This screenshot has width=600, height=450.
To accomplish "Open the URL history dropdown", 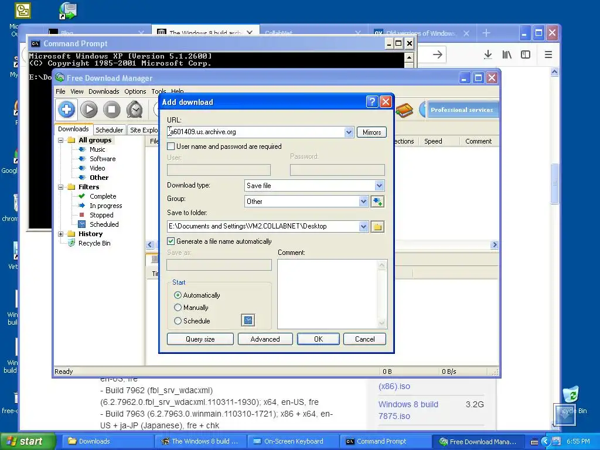I will (349, 132).
